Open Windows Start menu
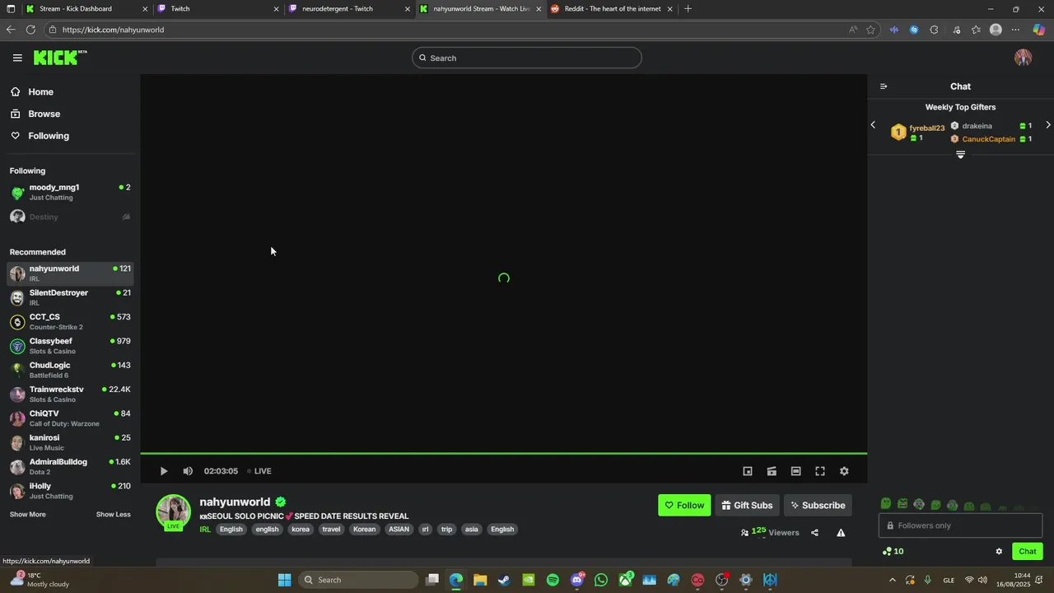 click(284, 580)
